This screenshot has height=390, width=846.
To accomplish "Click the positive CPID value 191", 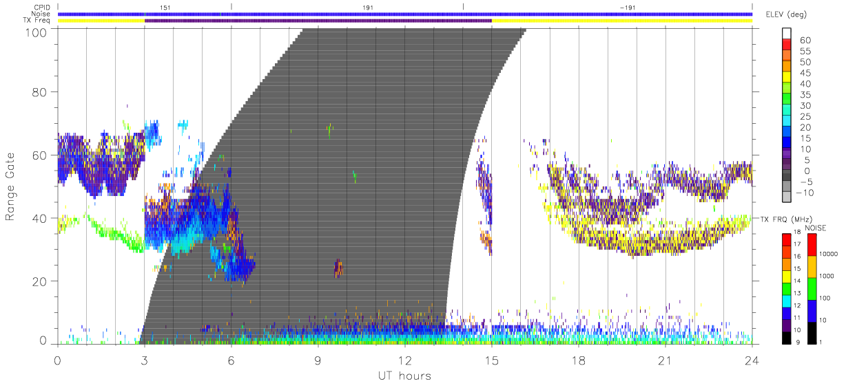I will [x=368, y=7].
